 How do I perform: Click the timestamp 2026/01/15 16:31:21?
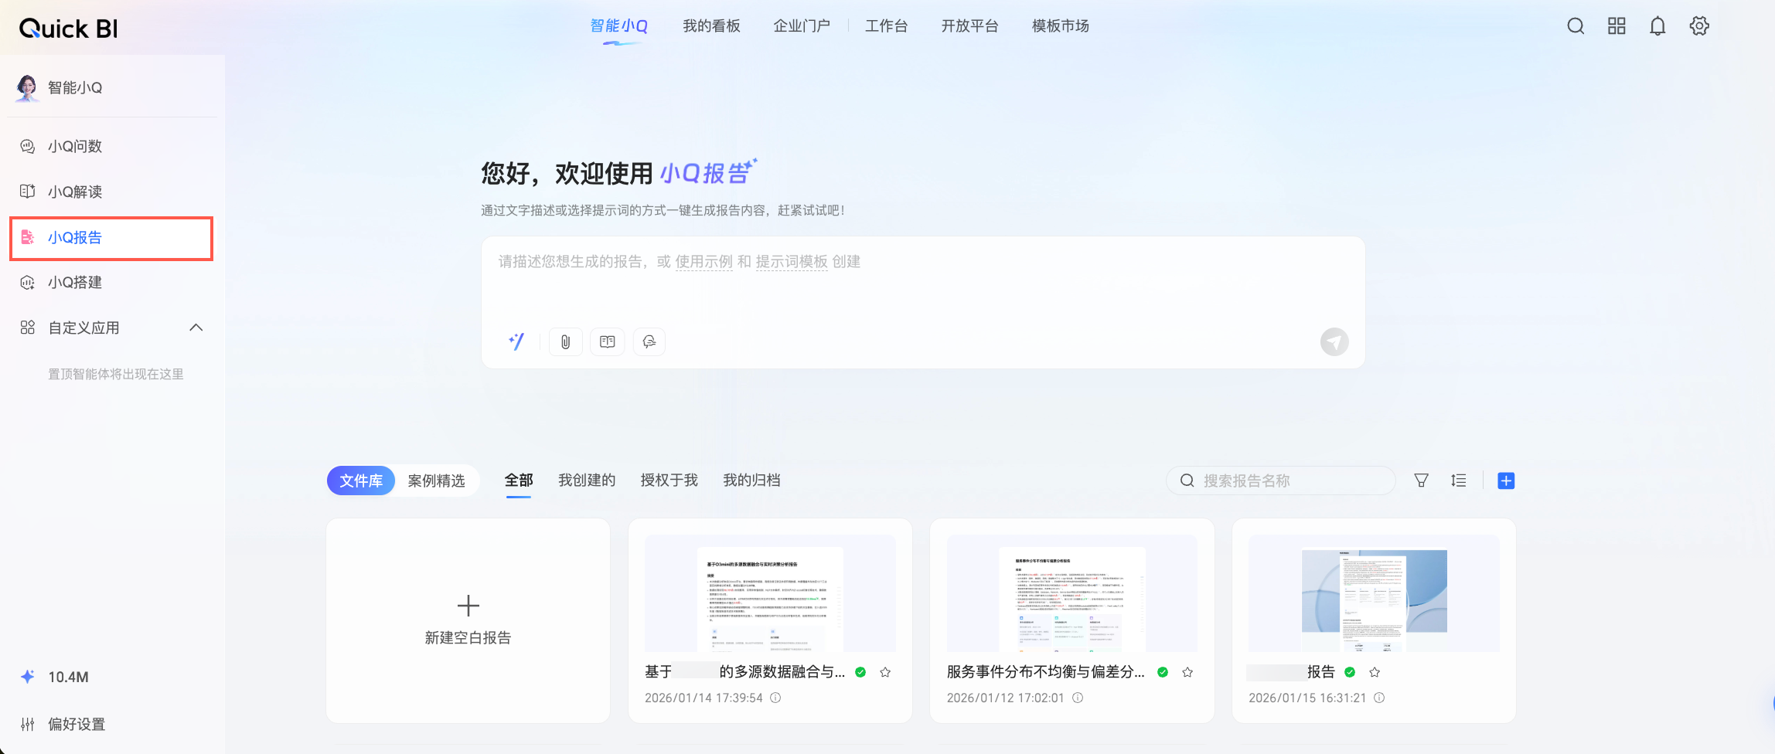(1307, 698)
